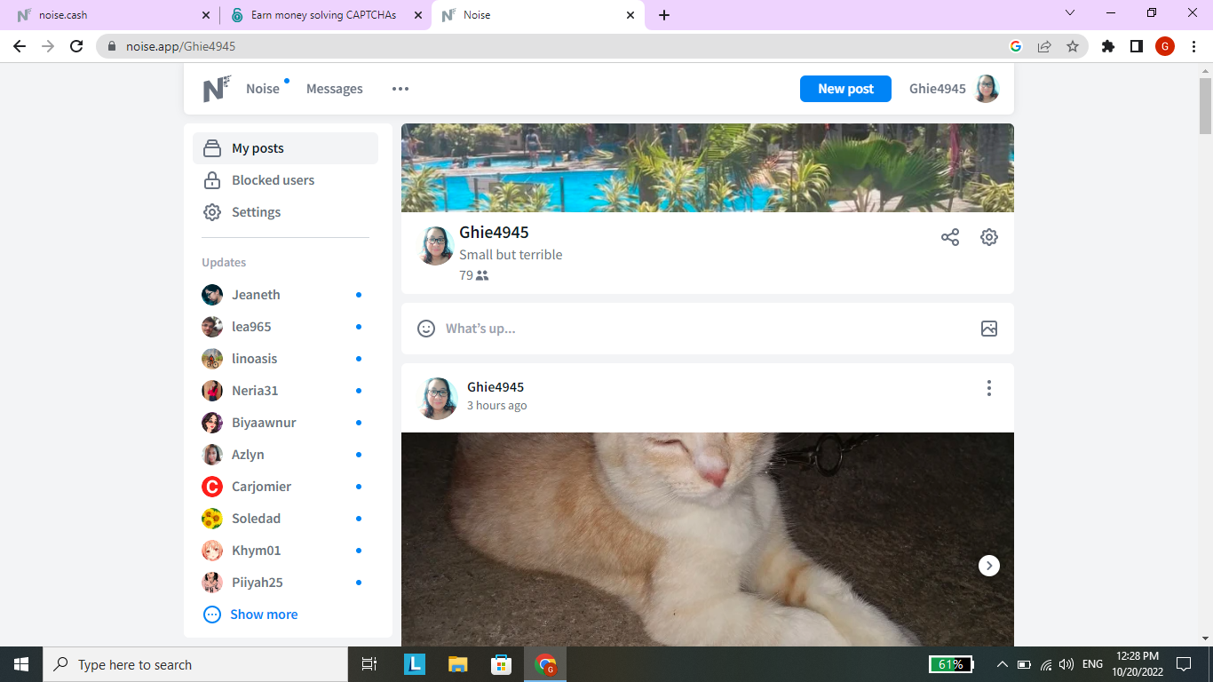This screenshot has height=682, width=1213.
Task: Open Task View on the taskbar
Action: (369, 664)
